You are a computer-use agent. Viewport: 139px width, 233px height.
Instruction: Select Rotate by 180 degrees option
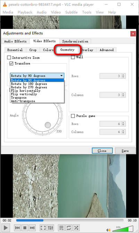pyautogui.click(x=37, y=84)
